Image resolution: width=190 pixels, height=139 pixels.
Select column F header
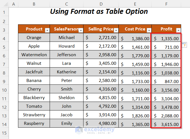(166, 4)
